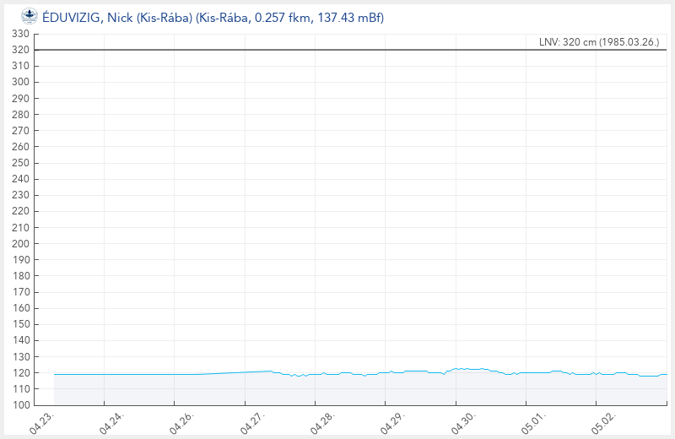Viewport: 675px width, 439px height.
Task: Click the 330 value atop the y-axis
Action: coord(20,34)
